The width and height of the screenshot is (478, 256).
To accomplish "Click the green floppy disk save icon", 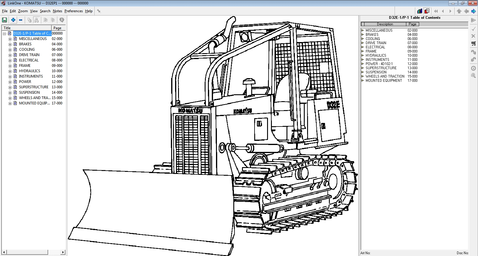I will pyautogui.click(x=4, y=20).
